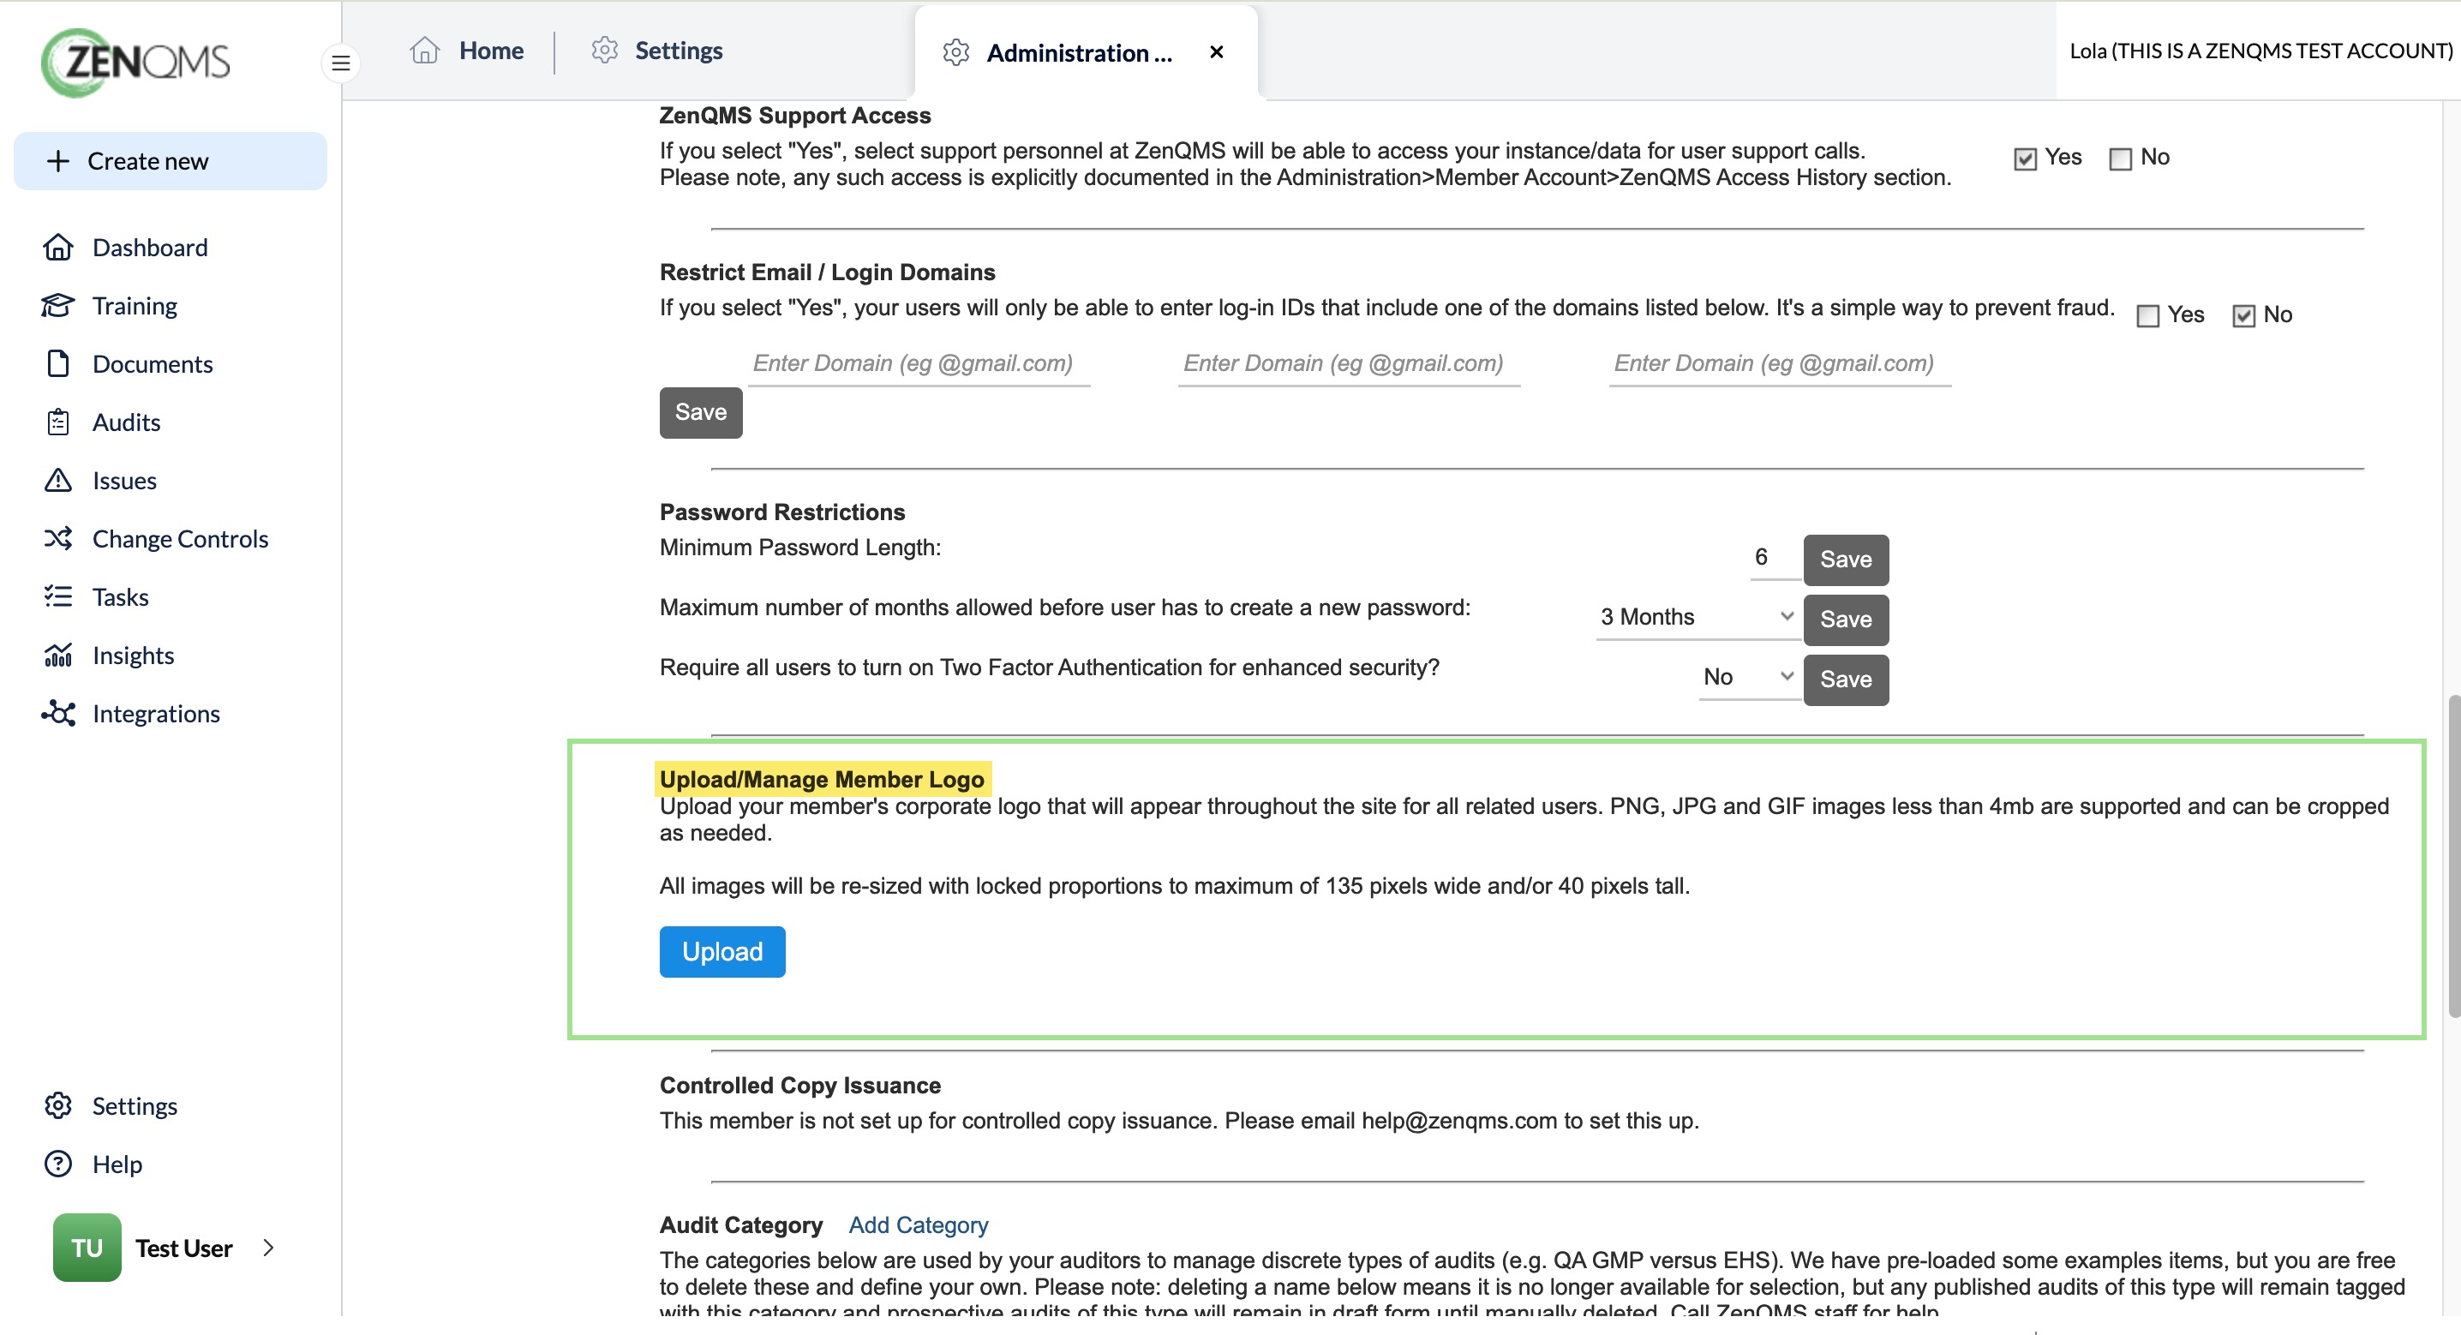The width and height of the screenshot is (2461, 1335).
Task: Open the 3 Months password expiry dropdown
Action: pyautogui.click(x=1697, y=617)
